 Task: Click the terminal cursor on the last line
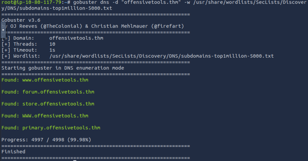pos(75,160)
